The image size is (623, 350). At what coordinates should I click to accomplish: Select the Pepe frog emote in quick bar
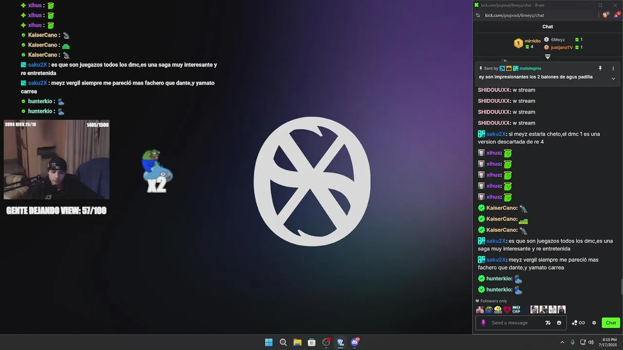pyautogui.click(x=489, y=310)
